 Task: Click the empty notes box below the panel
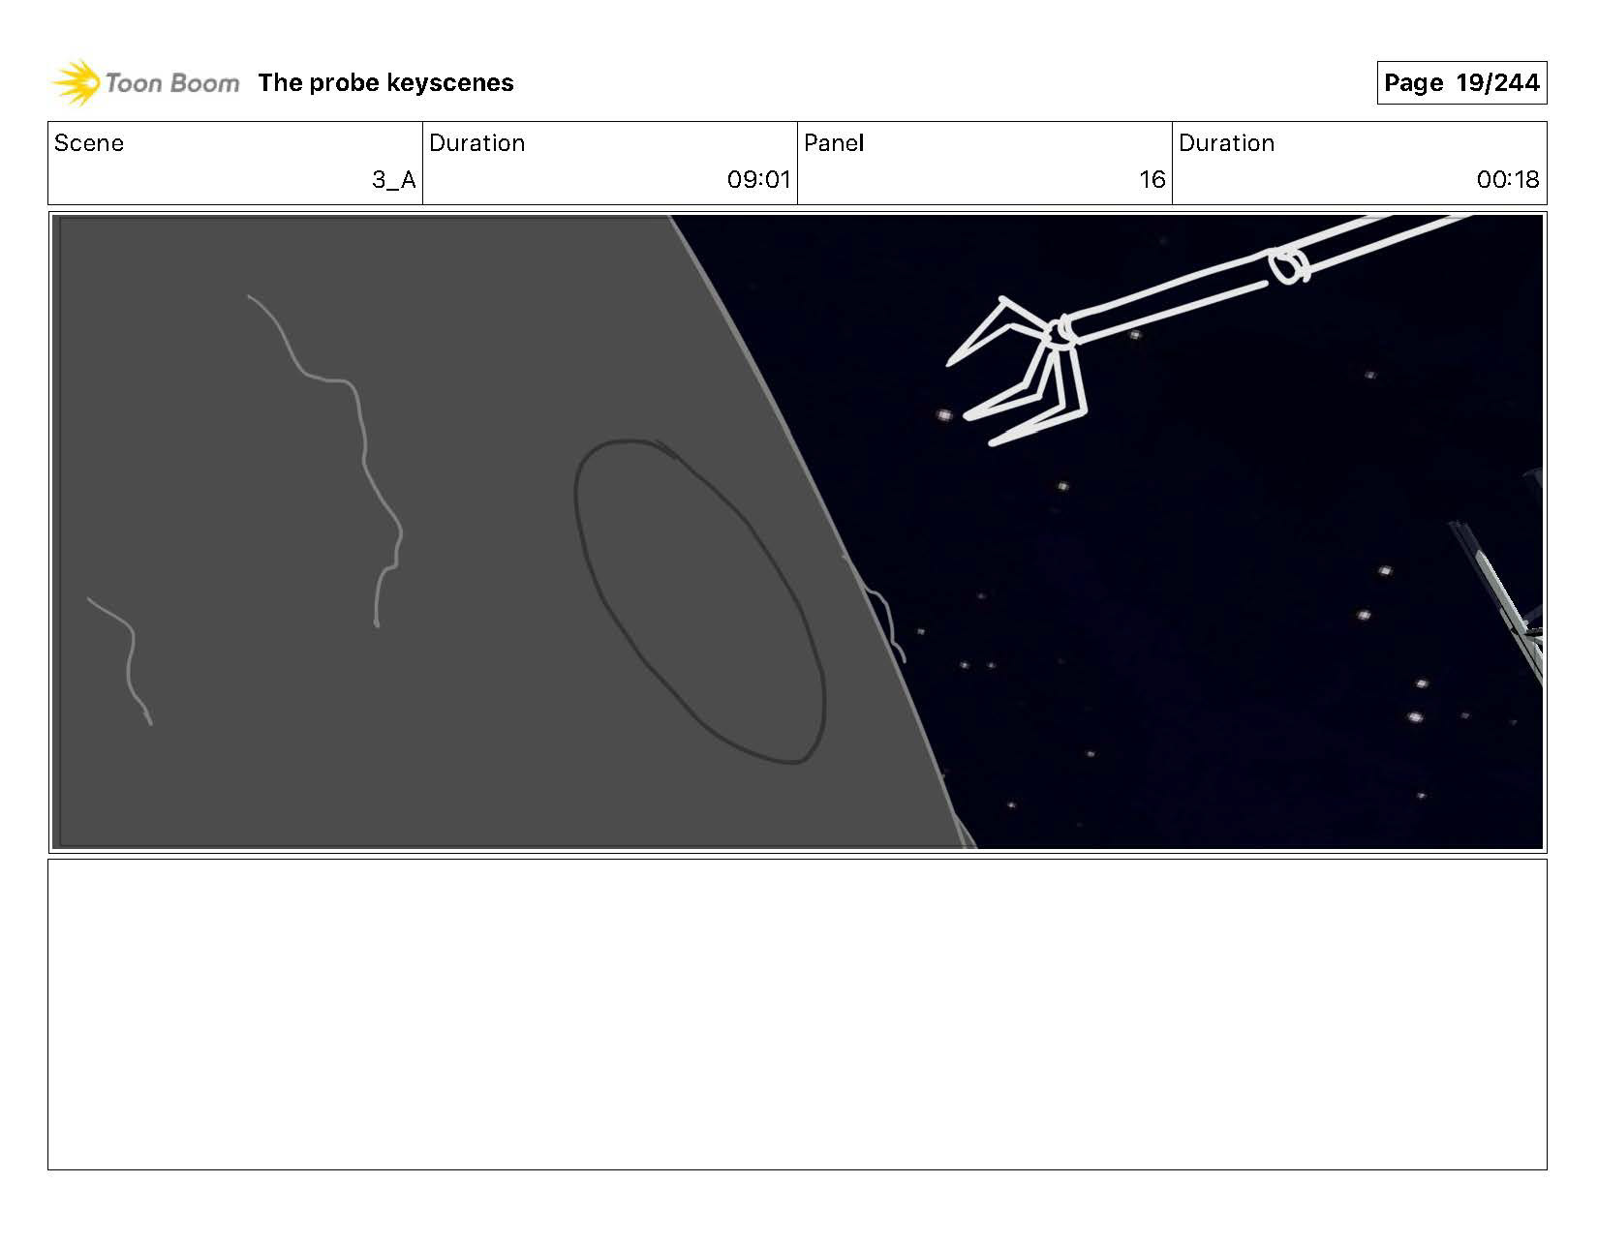coord(797,1015)
